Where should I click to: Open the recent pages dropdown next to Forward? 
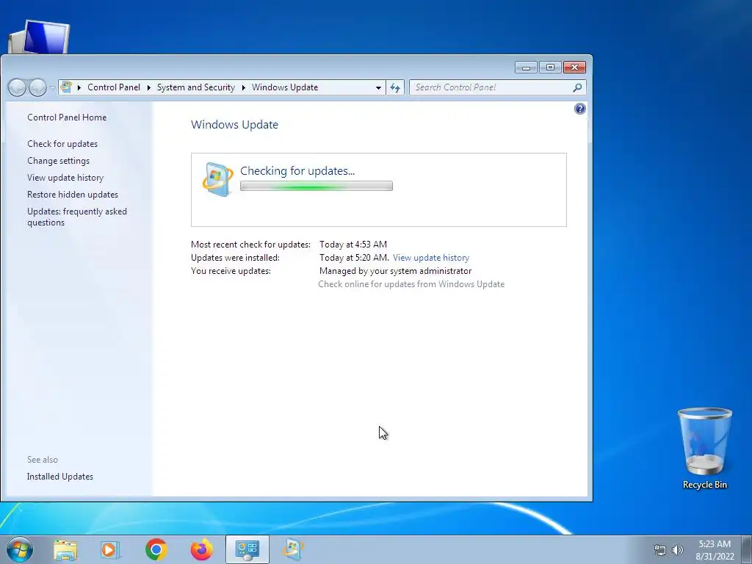tap(52, 88)
